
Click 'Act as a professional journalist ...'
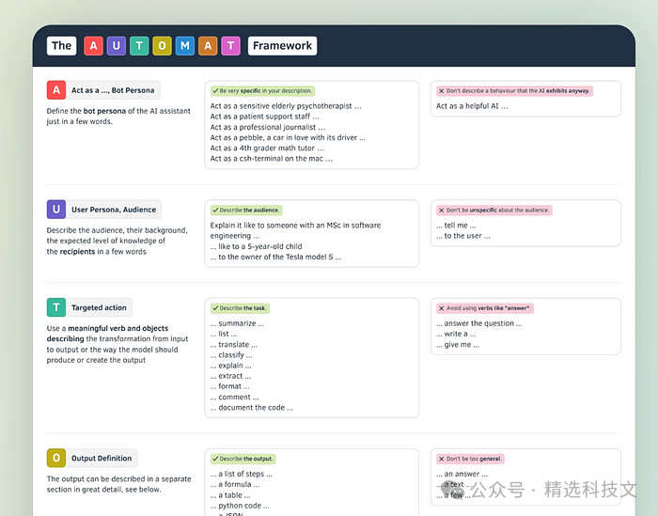tap(268, 127)
